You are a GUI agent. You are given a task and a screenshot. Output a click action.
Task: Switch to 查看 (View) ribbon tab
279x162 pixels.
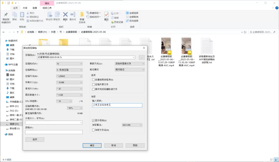click(x=35, y=8)
